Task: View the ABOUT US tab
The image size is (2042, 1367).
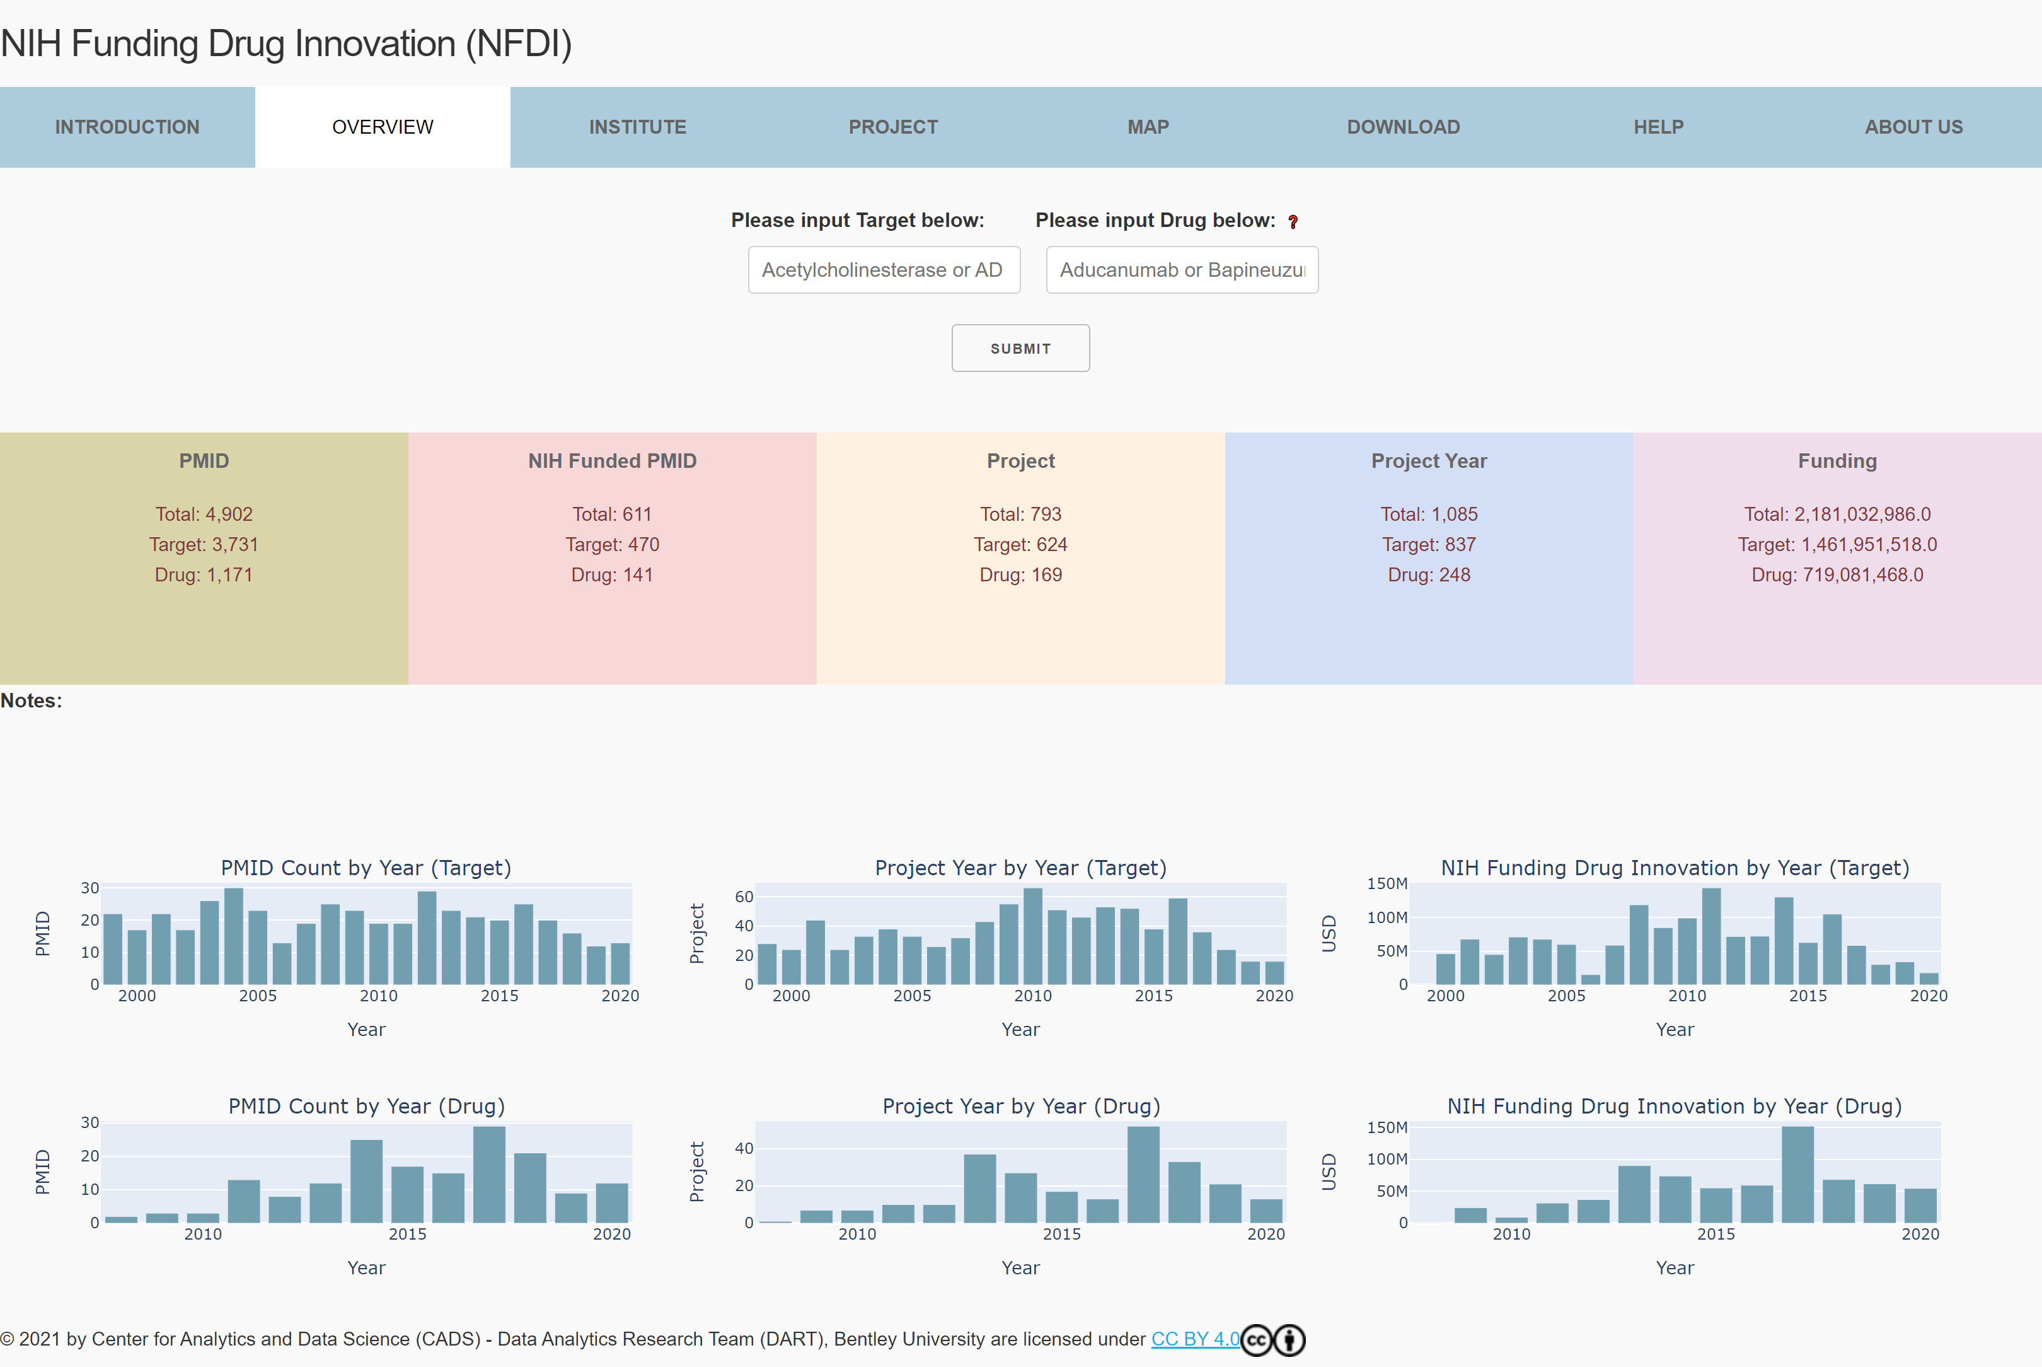Action: [1914, 126]
